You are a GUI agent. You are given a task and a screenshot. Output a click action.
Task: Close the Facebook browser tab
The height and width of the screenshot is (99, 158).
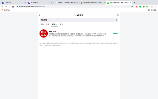(x=25, y=3)
